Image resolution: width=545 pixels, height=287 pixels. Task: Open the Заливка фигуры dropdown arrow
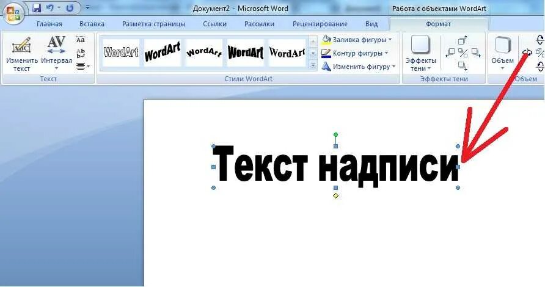[x=390, y=40]
